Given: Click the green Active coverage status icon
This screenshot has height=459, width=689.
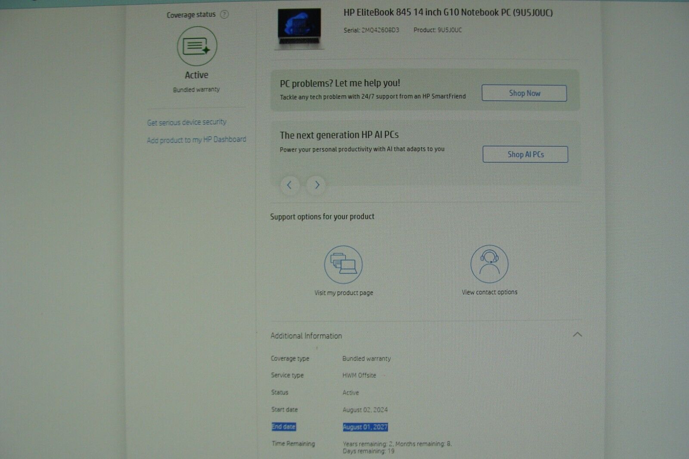Looking at the screenshot, I should click(x=197, y=46).
